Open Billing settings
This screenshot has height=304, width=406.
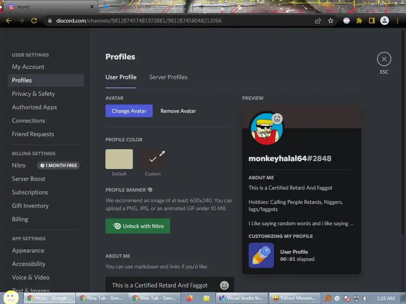tap(46, 219)
